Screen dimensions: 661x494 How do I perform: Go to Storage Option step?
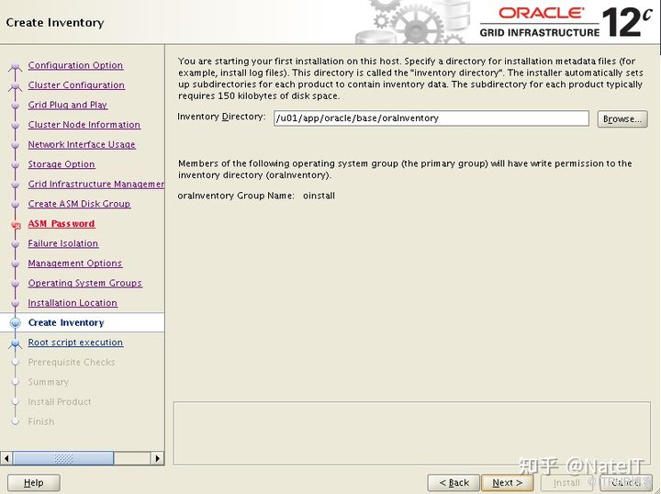point(62,164)
